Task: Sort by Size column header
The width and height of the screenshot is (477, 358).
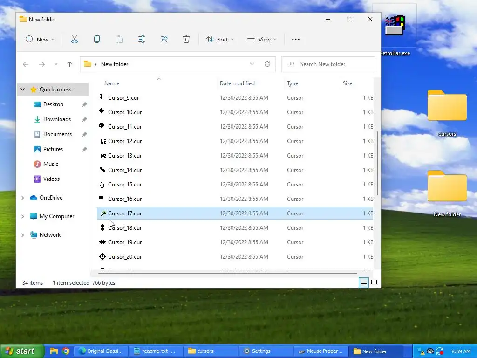Action: (348, 83)
